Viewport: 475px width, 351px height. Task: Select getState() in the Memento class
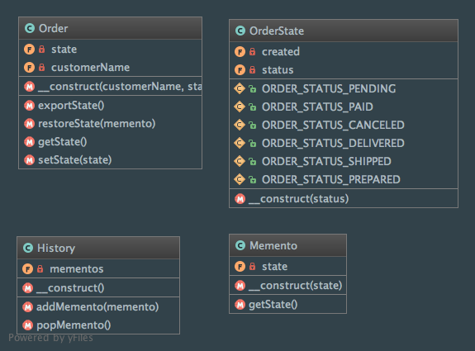tap(273, 305)
